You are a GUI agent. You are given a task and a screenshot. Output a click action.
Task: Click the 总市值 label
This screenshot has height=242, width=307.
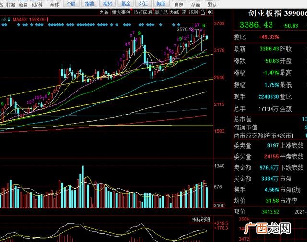(243, 119)
